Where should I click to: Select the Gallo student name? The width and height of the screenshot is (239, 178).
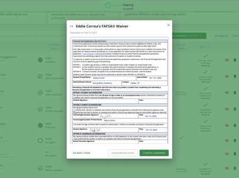point(3,124)
